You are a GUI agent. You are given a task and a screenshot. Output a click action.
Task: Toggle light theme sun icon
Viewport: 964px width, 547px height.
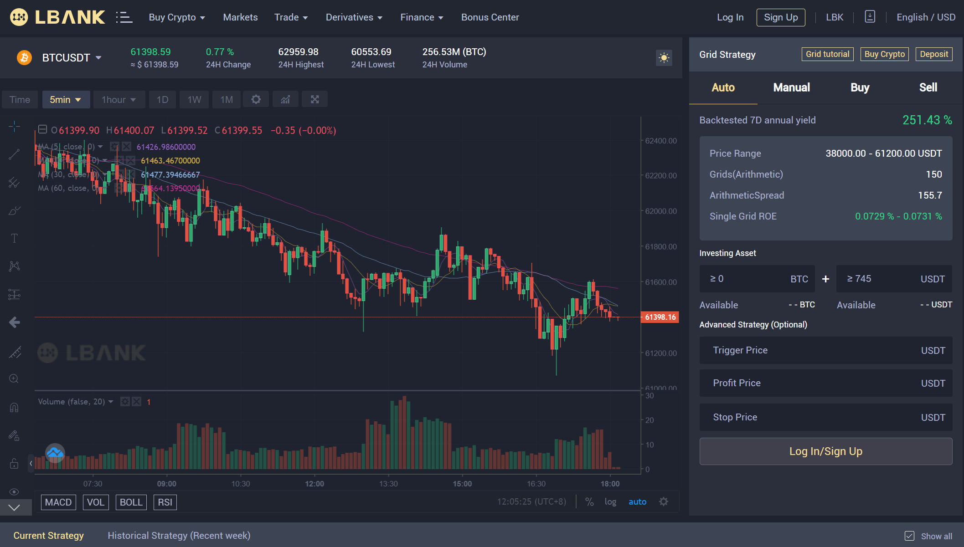pyautogui.click(x=664, y=58)
